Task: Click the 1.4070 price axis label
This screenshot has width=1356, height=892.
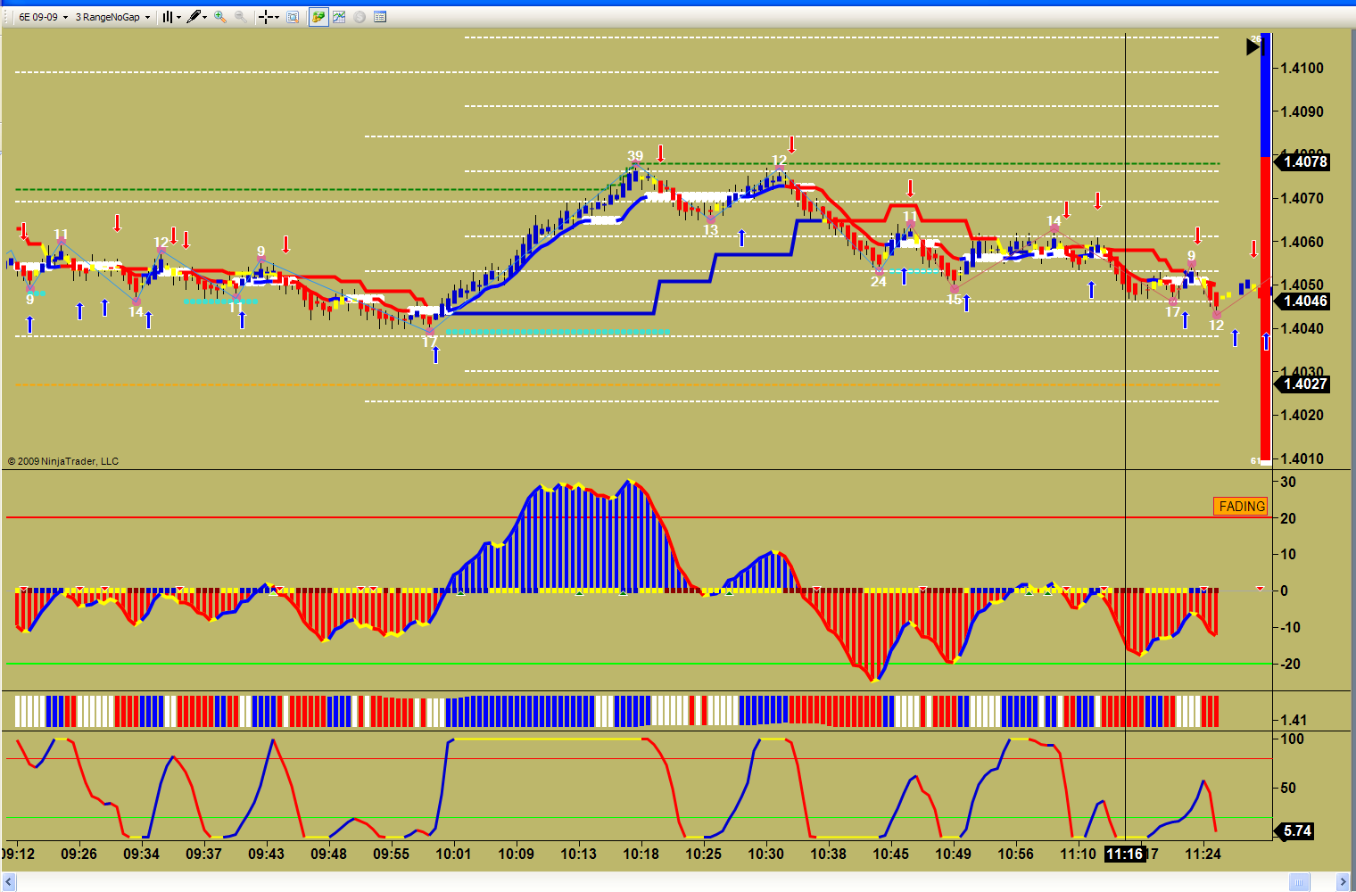Action: point(1302,198)
